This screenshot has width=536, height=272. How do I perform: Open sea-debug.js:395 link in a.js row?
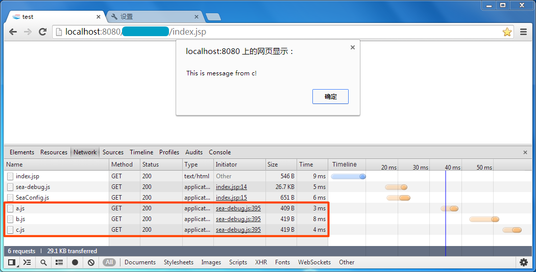point(238,208)
